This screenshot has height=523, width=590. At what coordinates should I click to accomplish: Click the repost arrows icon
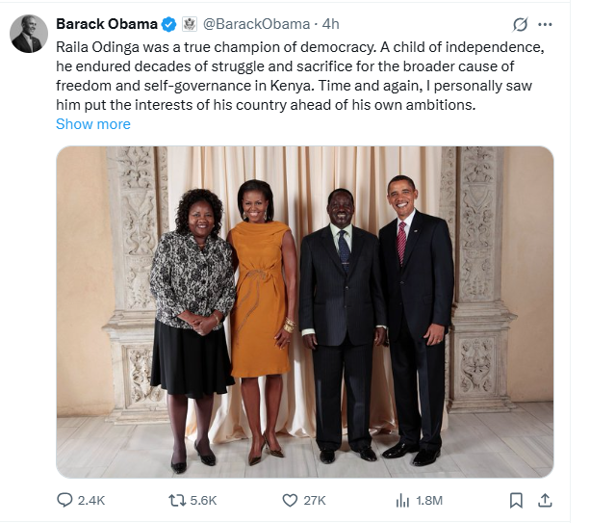177,500
